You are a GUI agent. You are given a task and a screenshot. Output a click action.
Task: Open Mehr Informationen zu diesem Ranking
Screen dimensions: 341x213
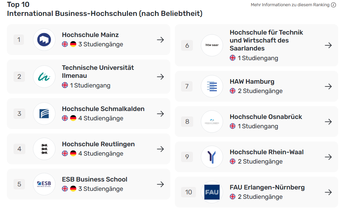click(x=290, y=5)
